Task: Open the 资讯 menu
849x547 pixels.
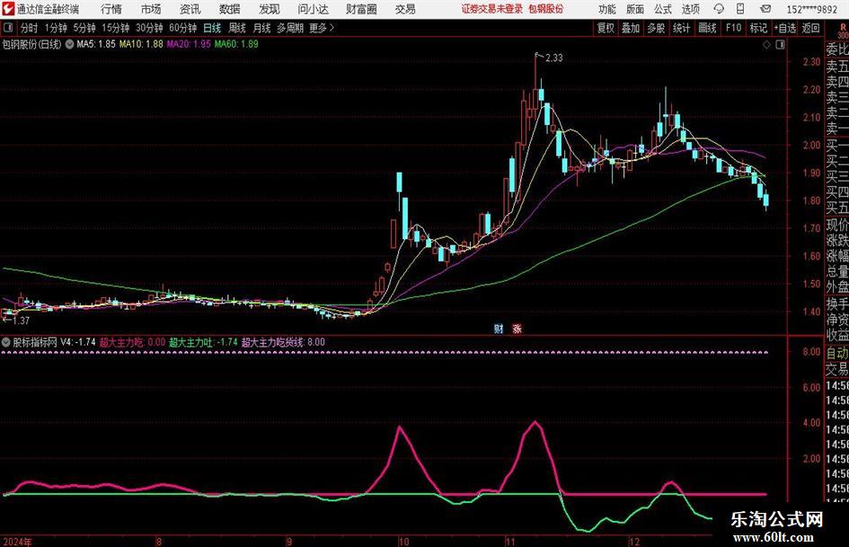Action: coord(190,9)
